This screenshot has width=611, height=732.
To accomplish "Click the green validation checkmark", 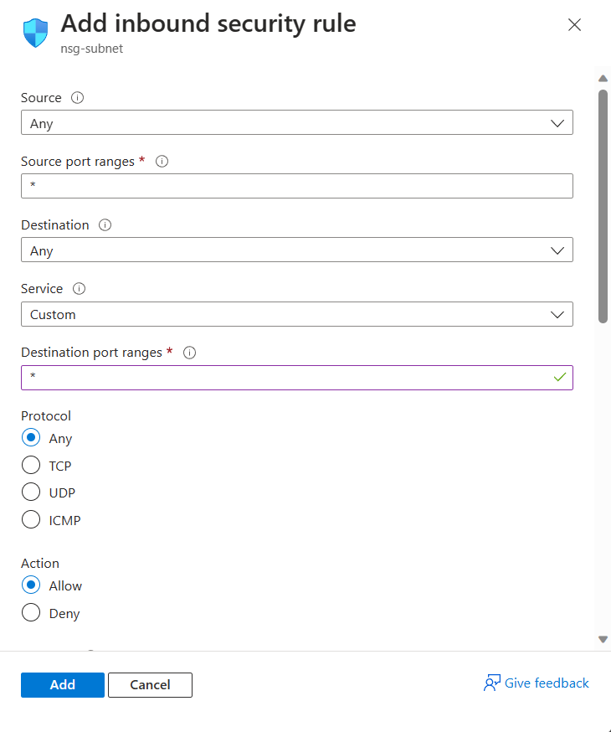I will (x=560, y=378).
